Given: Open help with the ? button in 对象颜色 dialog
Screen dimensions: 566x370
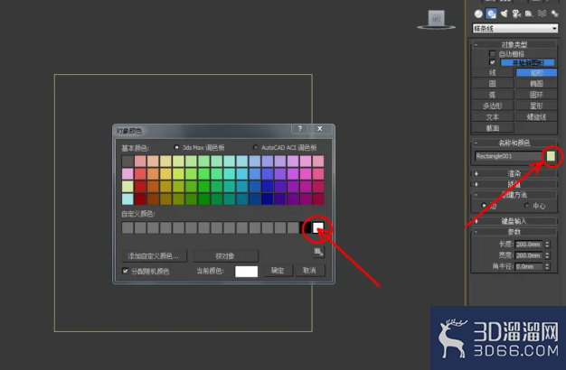Looking at the screenshot, I should point(299,129).
